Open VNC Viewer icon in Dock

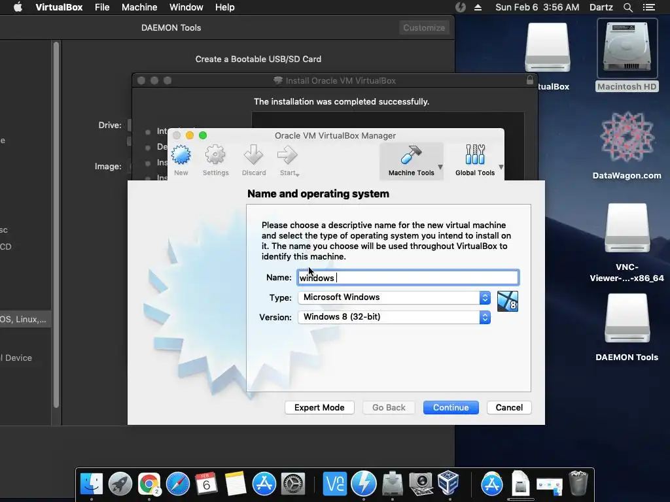click(x=334, y=484)
